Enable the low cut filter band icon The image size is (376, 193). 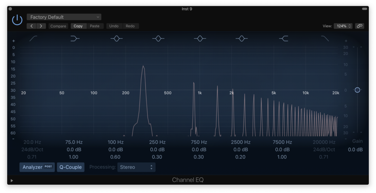click(33, 38)
